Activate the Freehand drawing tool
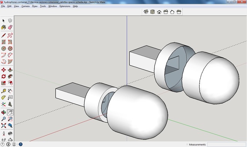The width and height of the screenshot is (247, 147). 10,35
